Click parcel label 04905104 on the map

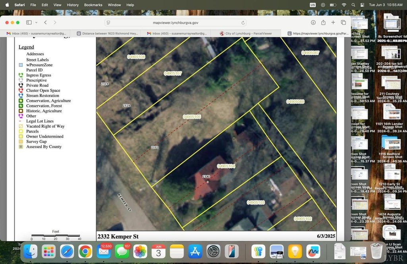click(226, 166)
